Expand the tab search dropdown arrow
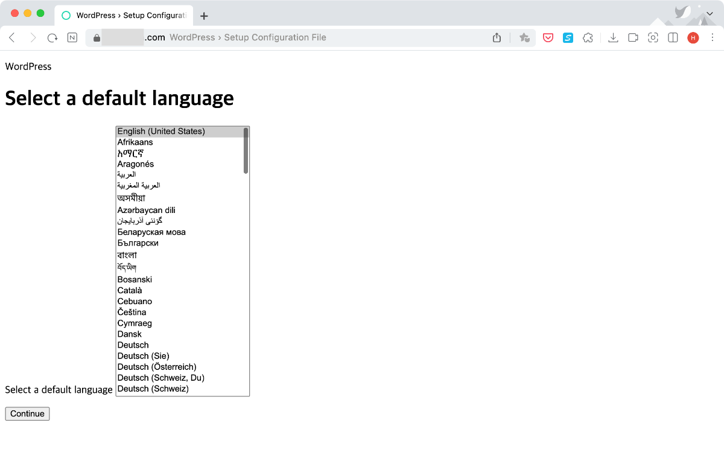 point(709,12)
